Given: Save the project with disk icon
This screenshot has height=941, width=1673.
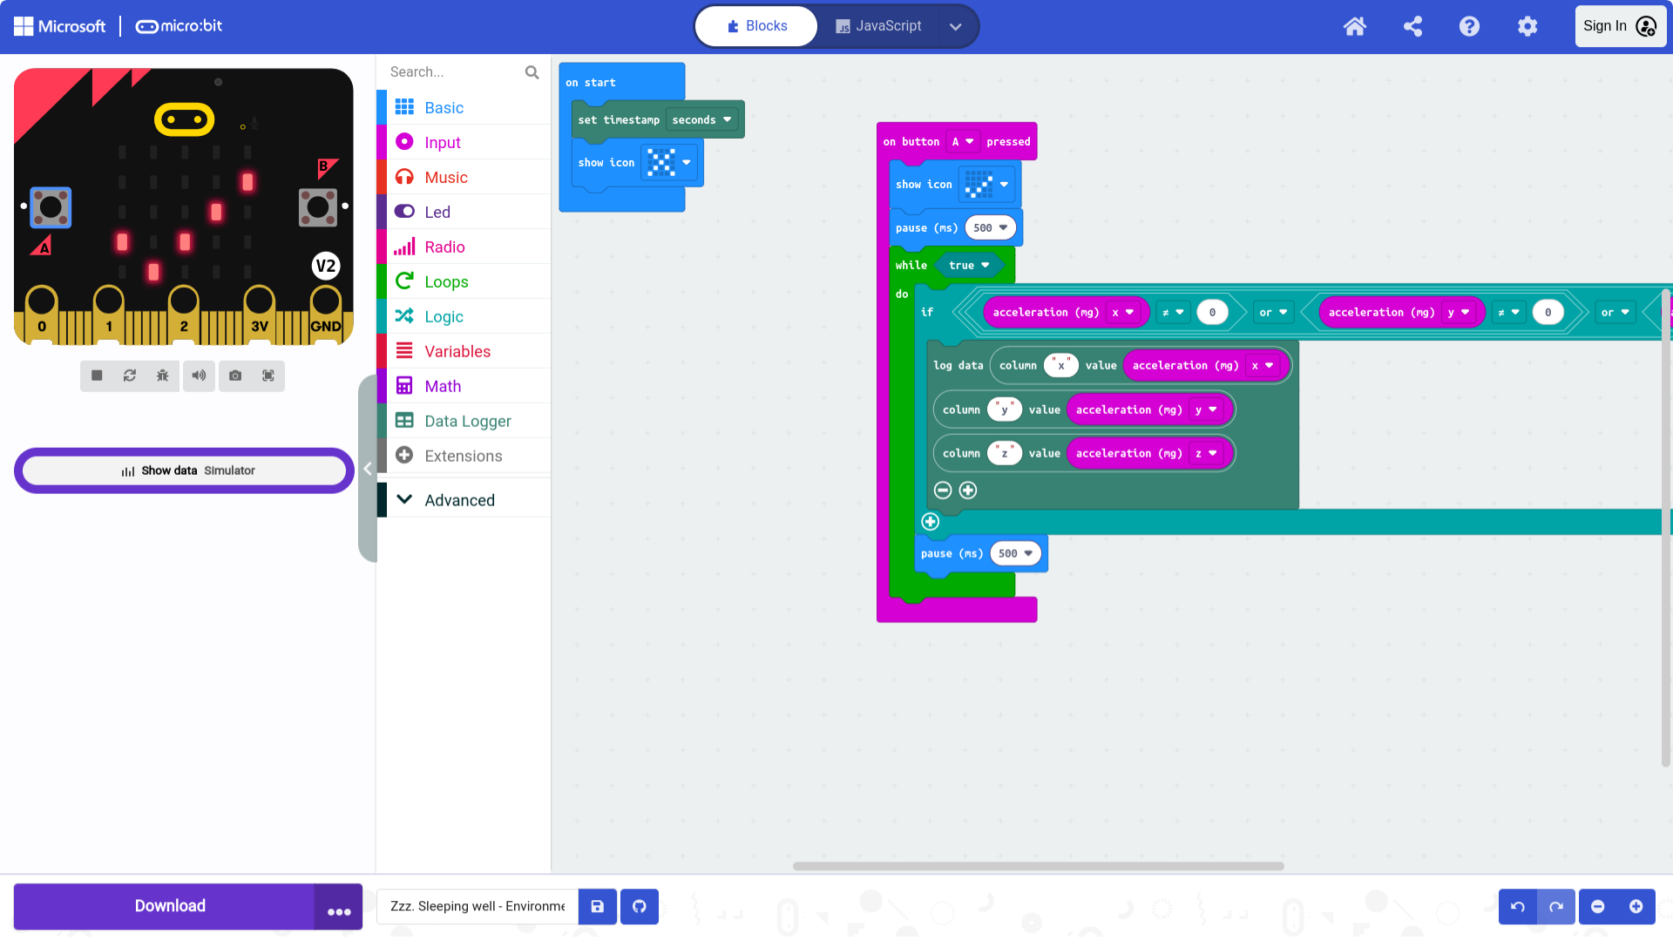Looking at the screenshot, I should [x=598, y=906].
